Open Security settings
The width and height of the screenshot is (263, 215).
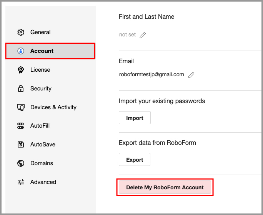[x=50, y=89]
